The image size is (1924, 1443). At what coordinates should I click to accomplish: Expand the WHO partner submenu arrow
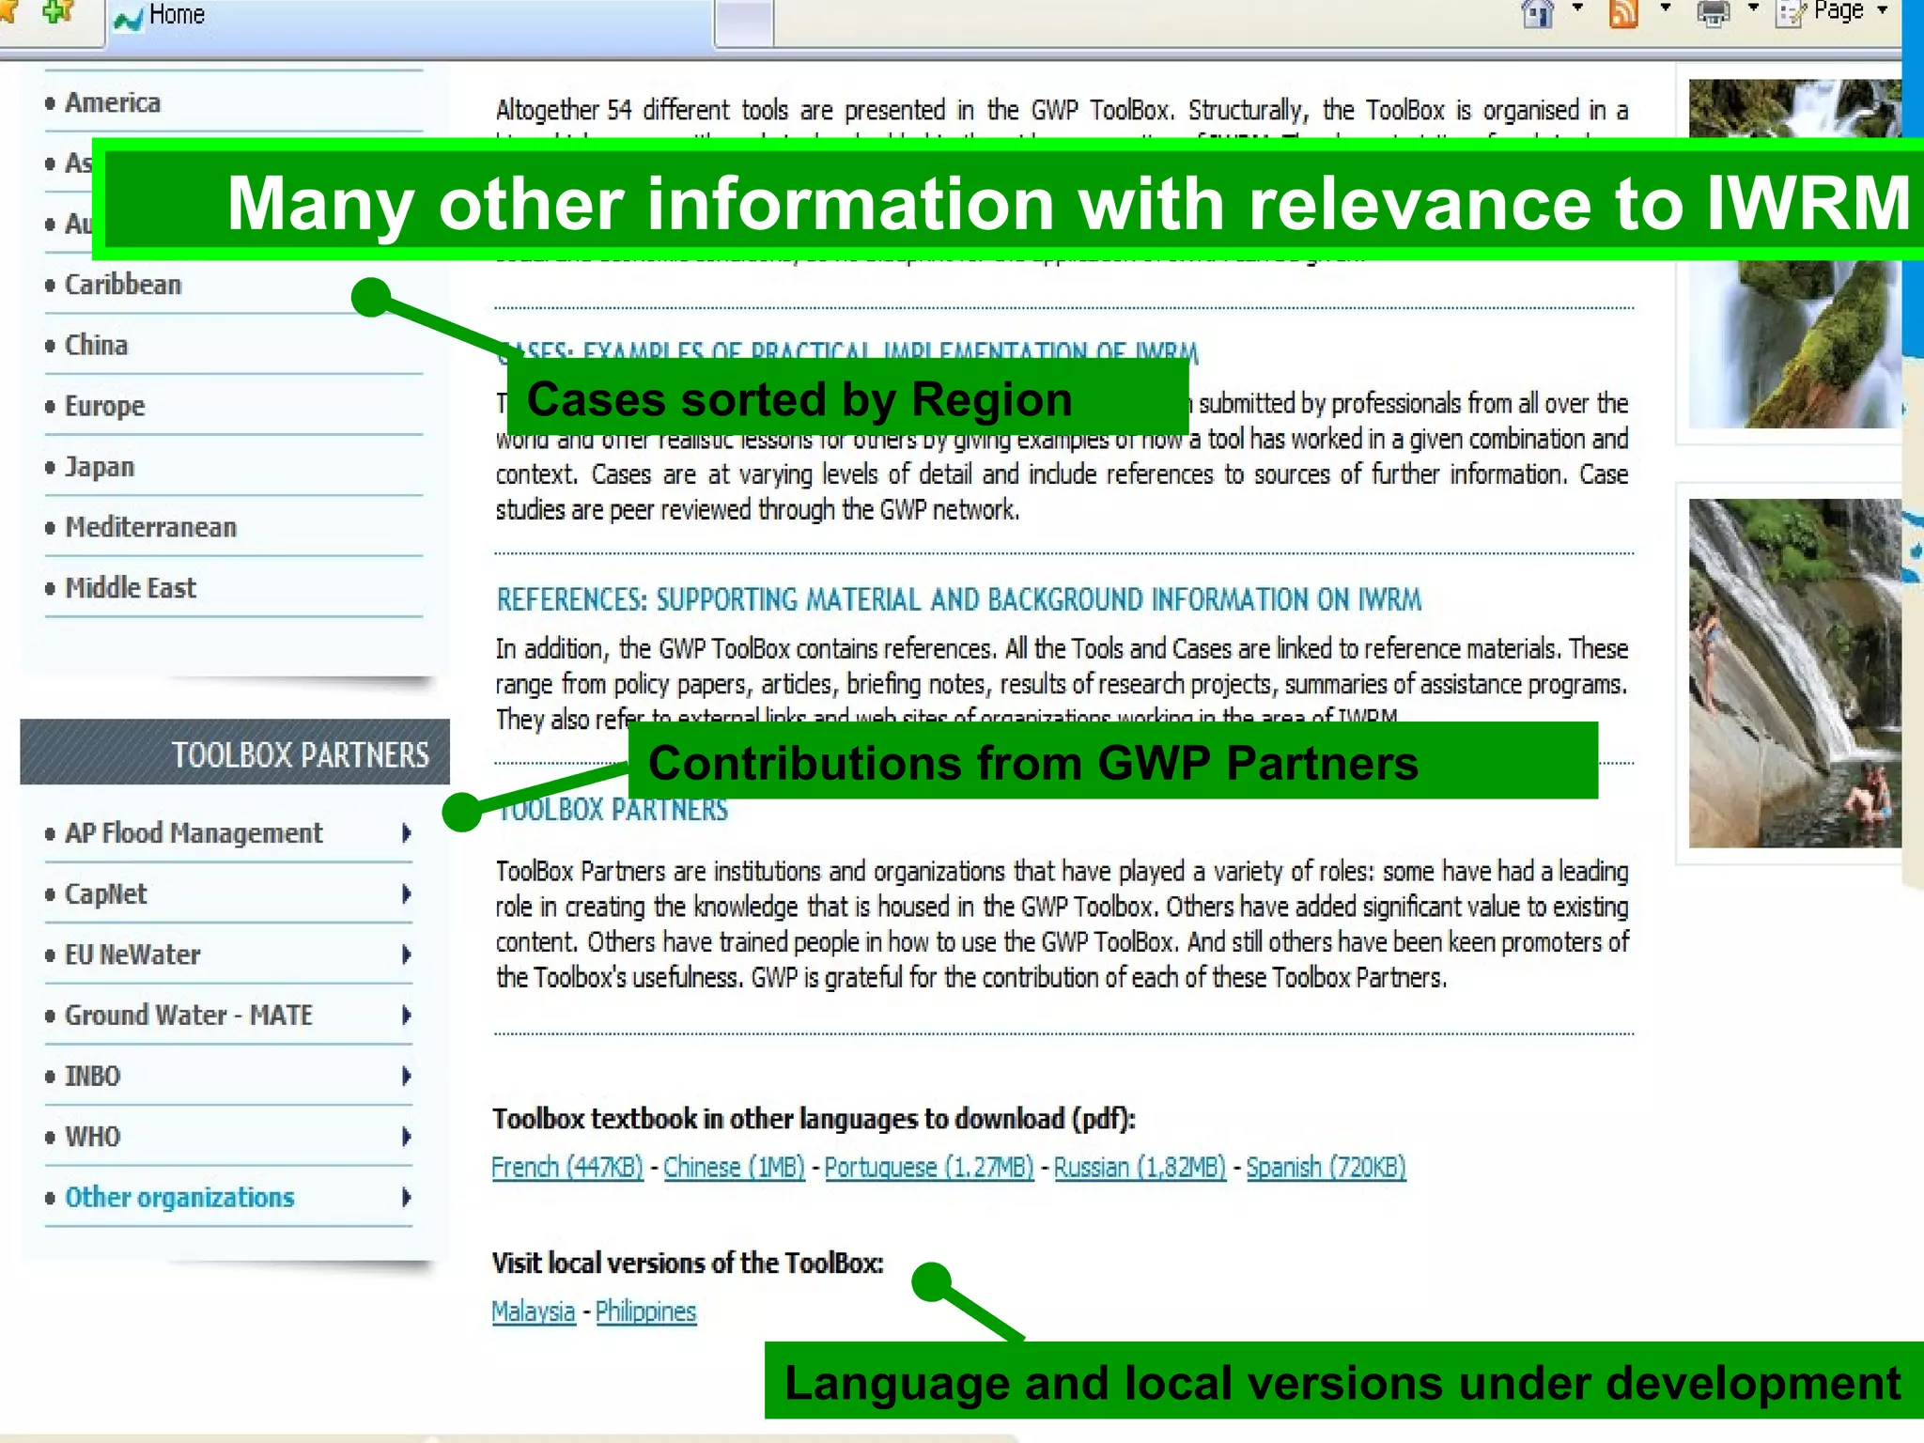[x=406, y=1137]
